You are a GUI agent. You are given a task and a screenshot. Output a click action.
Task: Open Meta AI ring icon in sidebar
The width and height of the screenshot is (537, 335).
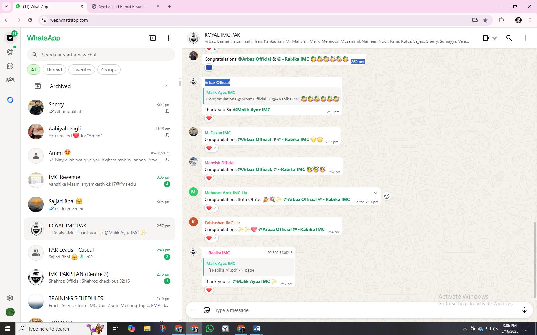[10, 100]
